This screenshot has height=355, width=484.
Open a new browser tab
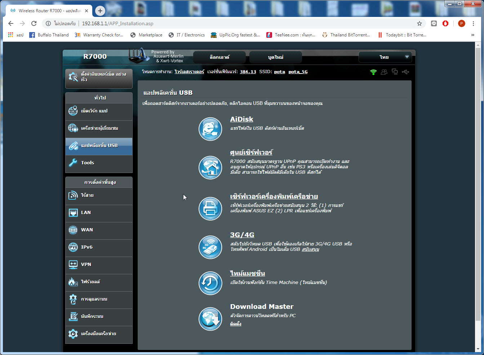pos(100,11)
